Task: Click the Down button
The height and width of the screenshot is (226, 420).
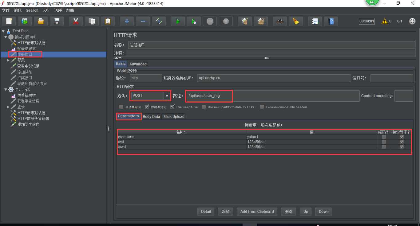Action: pos(323,212)
